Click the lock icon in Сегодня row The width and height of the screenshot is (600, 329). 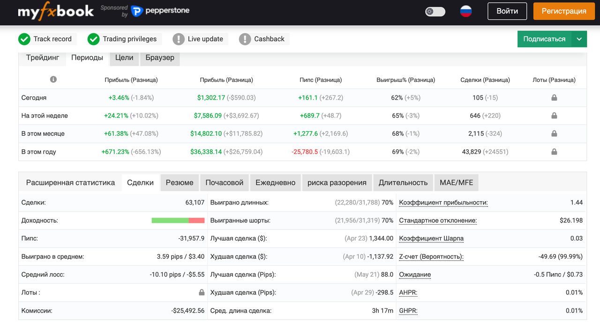(554, 98)
